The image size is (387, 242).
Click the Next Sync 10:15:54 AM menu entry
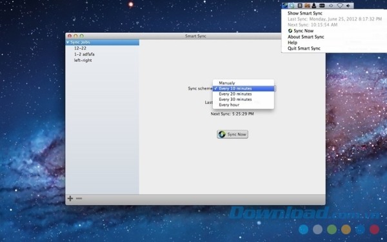[312, 25]
